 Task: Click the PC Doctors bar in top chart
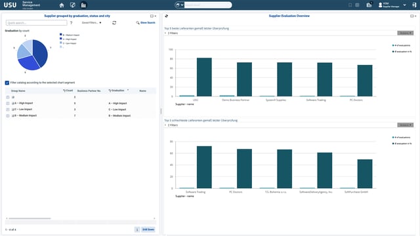click(x=365, y=81)
